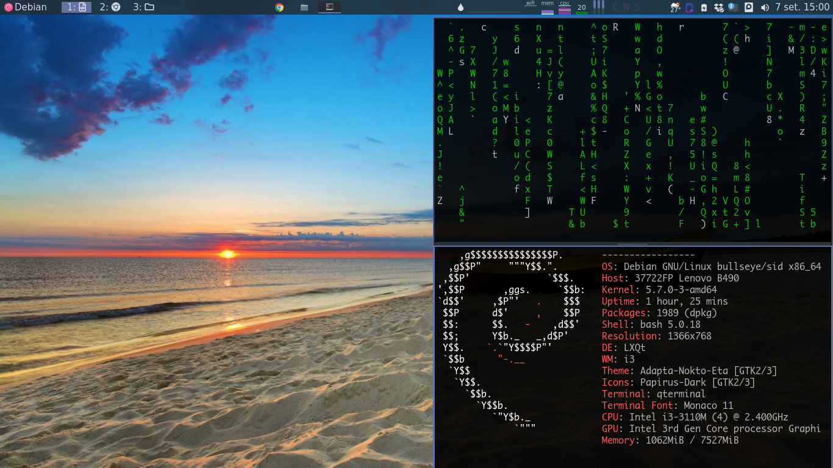Click the water drop icon in the panel
Screen dimensions: 833x468
tap(460, 7)
